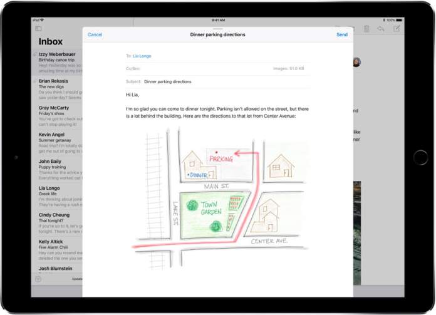Image resolution: width=436 pixels, height=315 pixels.
Task: Tap the sender avatar photo
Action: point(356,61)
